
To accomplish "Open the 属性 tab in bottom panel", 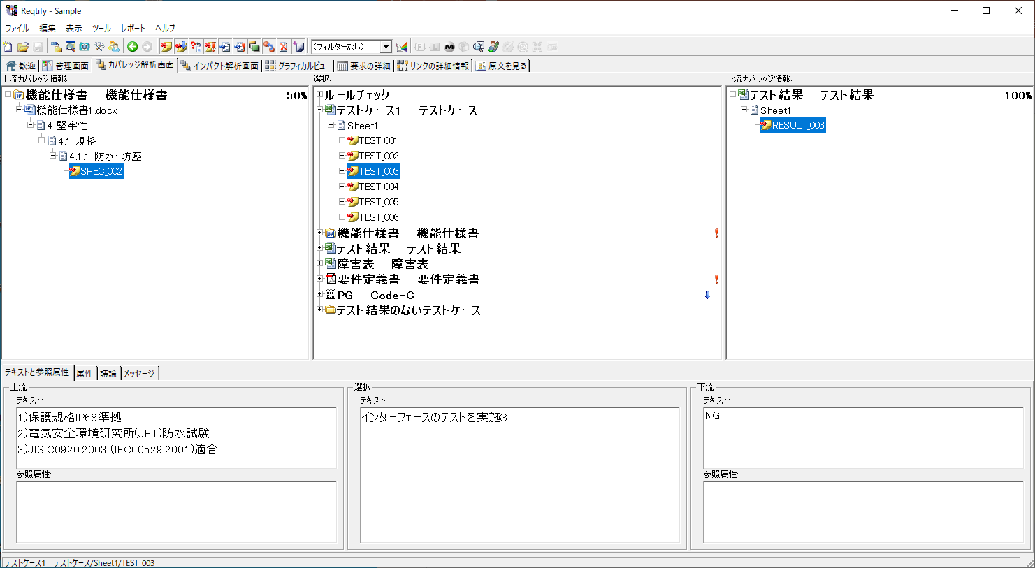I will [x=85, y=373].
